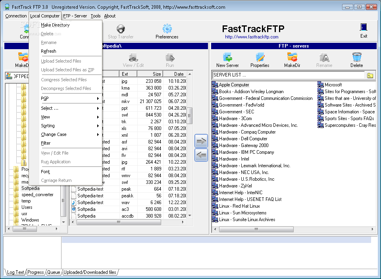Image resolution: width=381 pixels, height=279 pixels.
Task: Click the Stop Transfer icon
Action: click(x=121, y=29)
